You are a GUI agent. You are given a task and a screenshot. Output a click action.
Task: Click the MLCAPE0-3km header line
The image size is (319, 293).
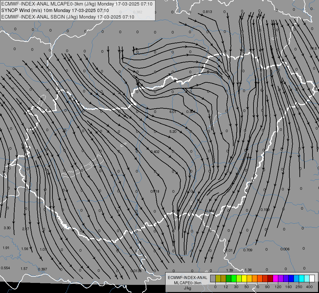(77, 4)
